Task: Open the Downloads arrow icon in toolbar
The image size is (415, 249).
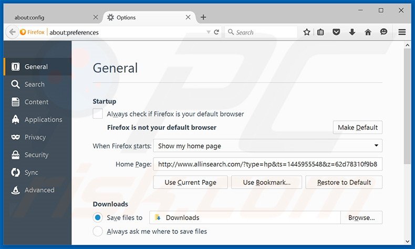Action: pyautogui.click(x=352, y=32)
